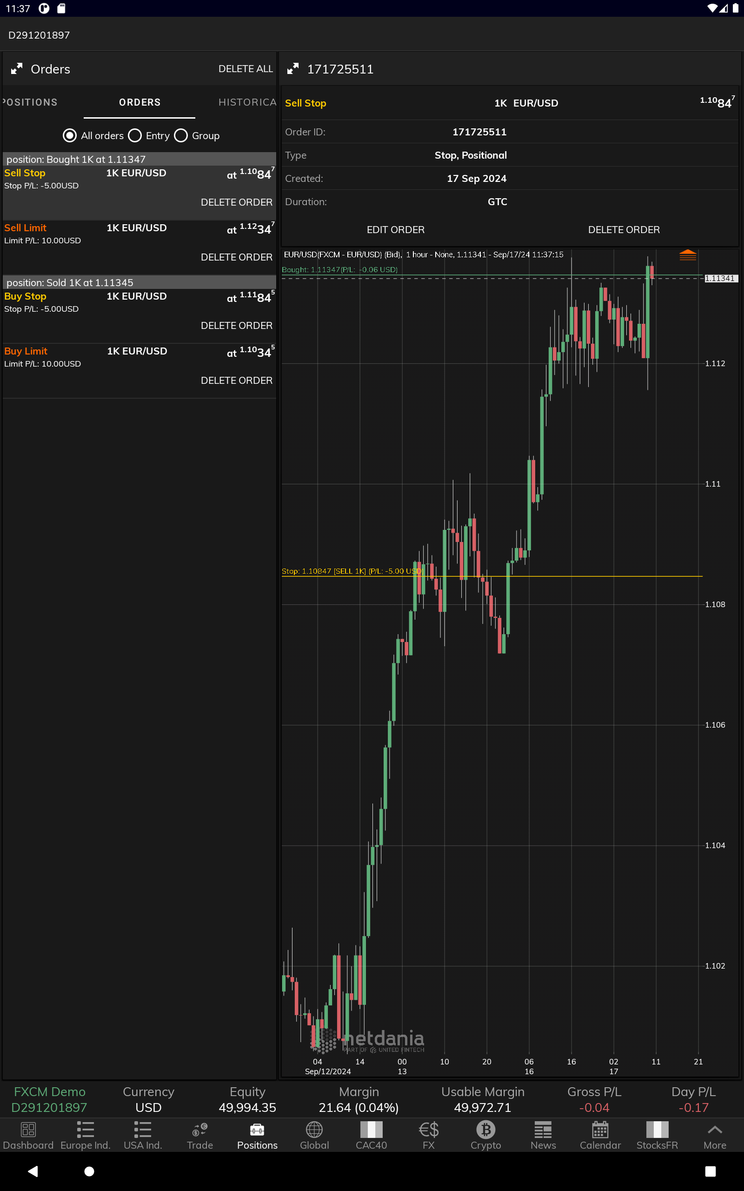Select the Buy Stop 1K EUR/USD order row

tap(139, 316)
